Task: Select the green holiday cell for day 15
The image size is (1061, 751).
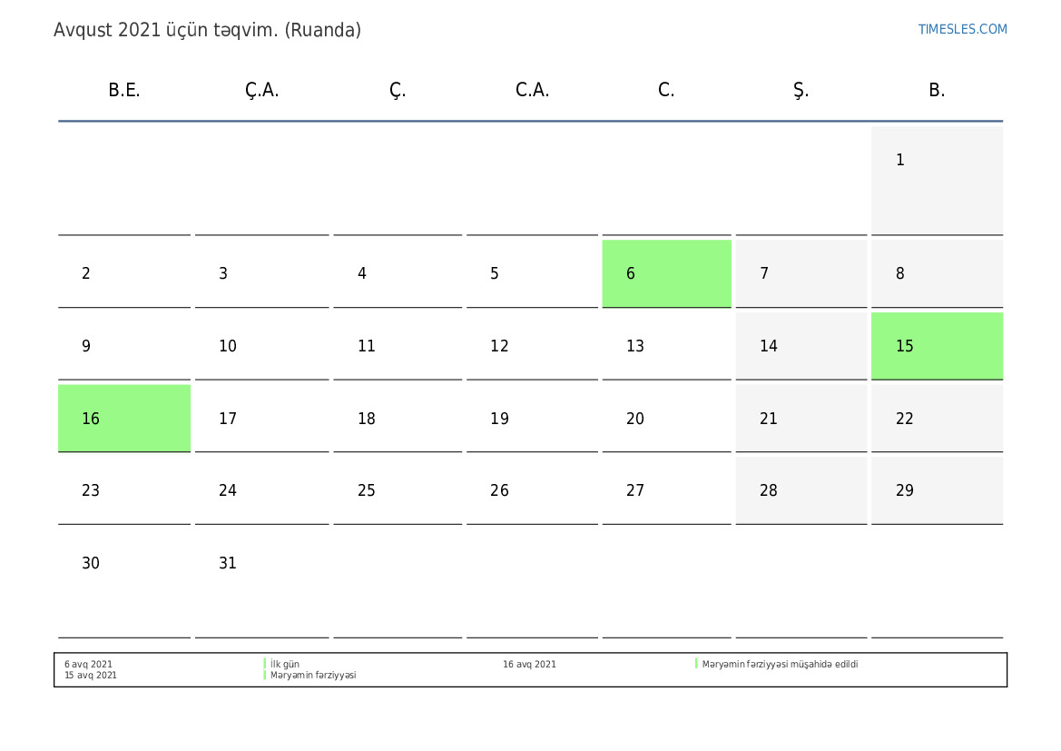Action: coord(938,346)
